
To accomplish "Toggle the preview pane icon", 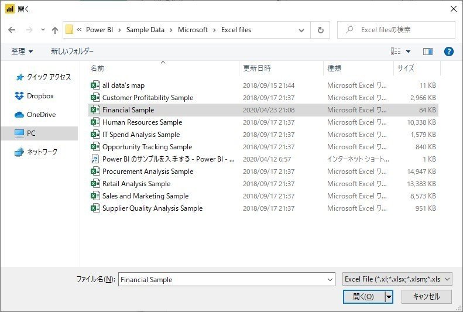I will pos(427,52).
